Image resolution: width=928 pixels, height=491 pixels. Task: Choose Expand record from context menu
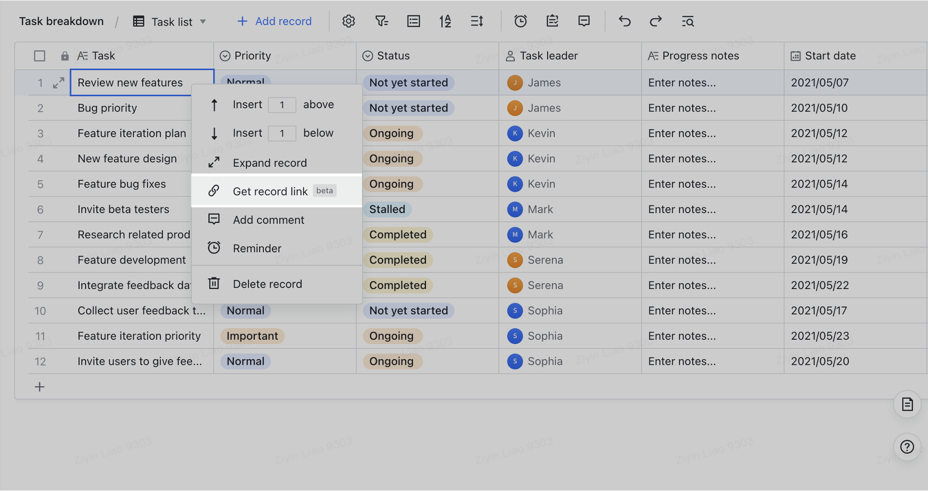(x=276, y=163)
